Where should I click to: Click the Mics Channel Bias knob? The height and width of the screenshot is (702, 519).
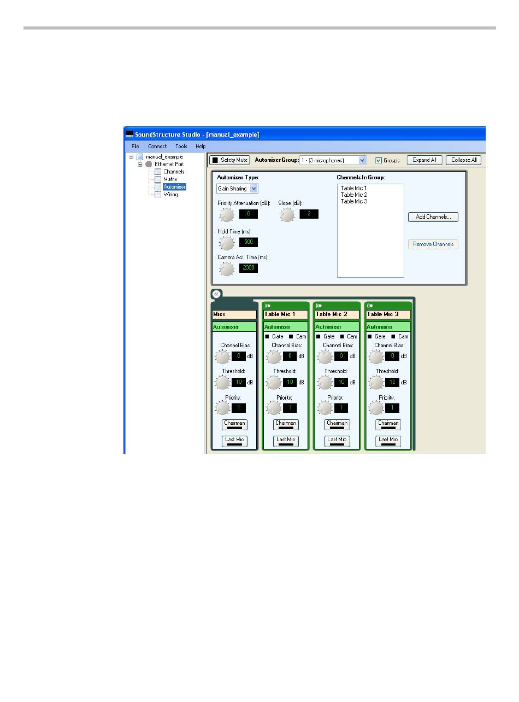pyautogui.click(x=222, y=358)
